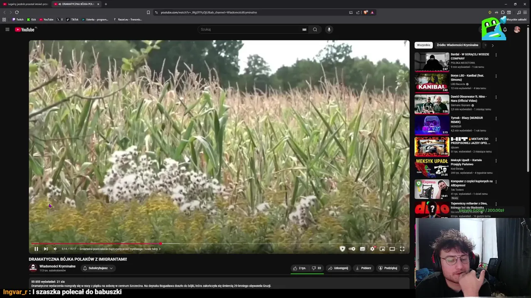Skip to next video in the player

(x=46, y=249)
